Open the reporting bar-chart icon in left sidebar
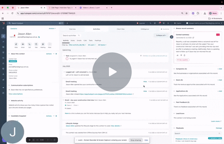224x144 pixels. click(3, 80)
